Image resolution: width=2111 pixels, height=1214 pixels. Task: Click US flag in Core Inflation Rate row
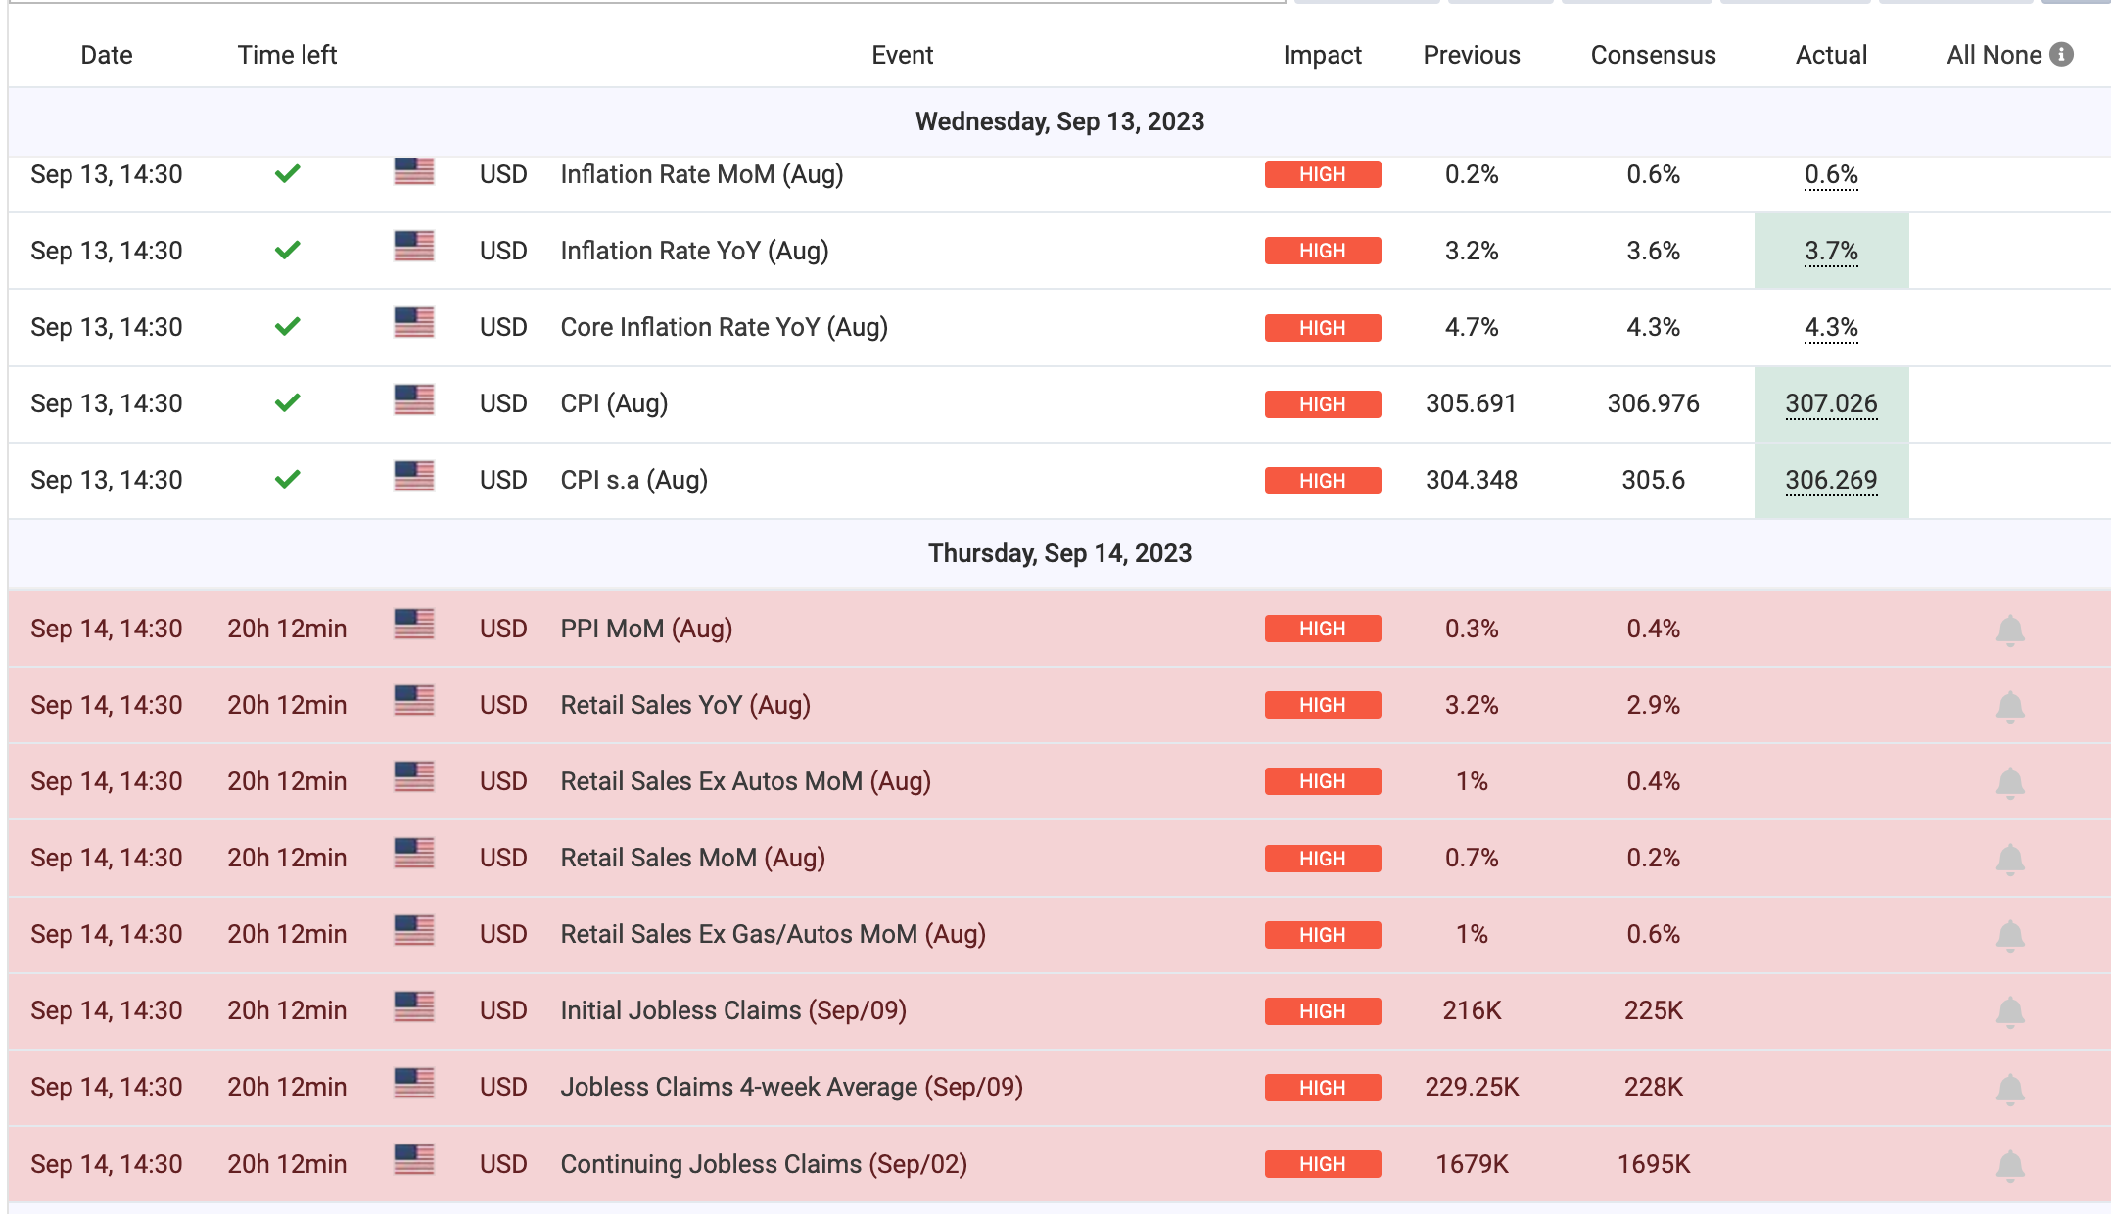414,322
